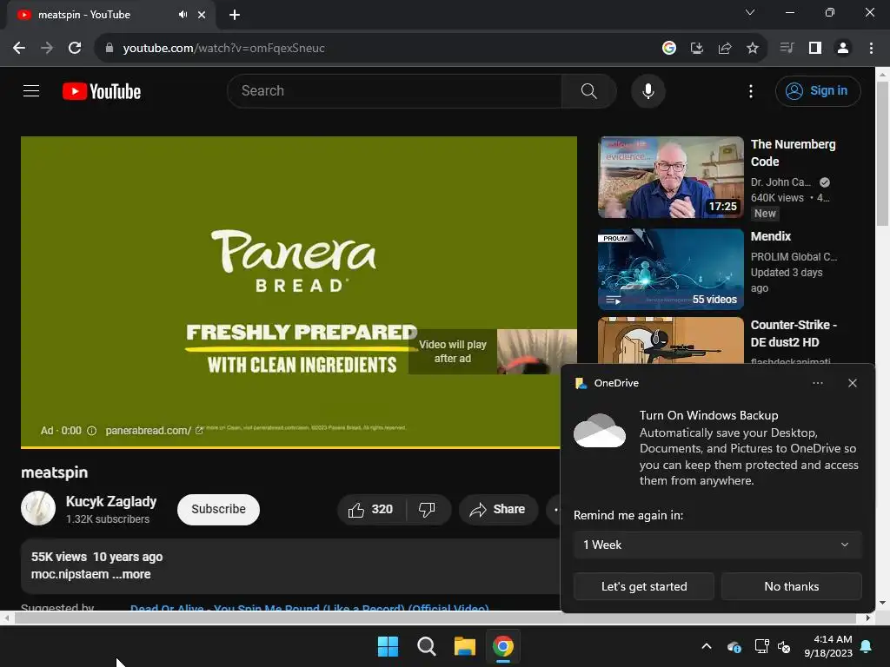Expand description with ...more
The height and width of the screenshot is (667, 890).
click(132, 574)
